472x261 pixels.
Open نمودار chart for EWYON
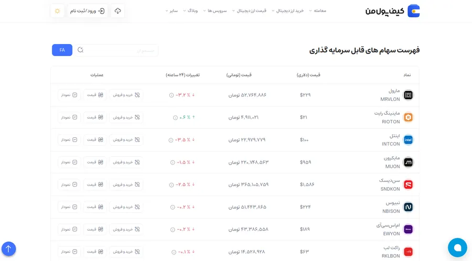click(69, 230)
